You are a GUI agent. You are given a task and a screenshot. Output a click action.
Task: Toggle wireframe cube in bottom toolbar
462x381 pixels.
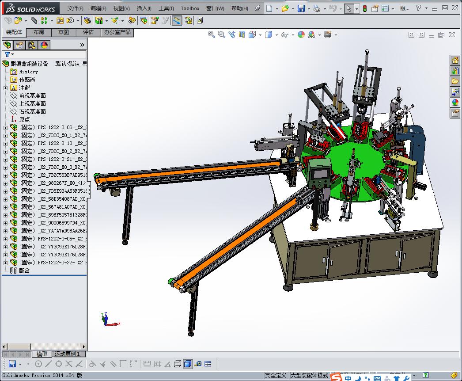[178, 364]
